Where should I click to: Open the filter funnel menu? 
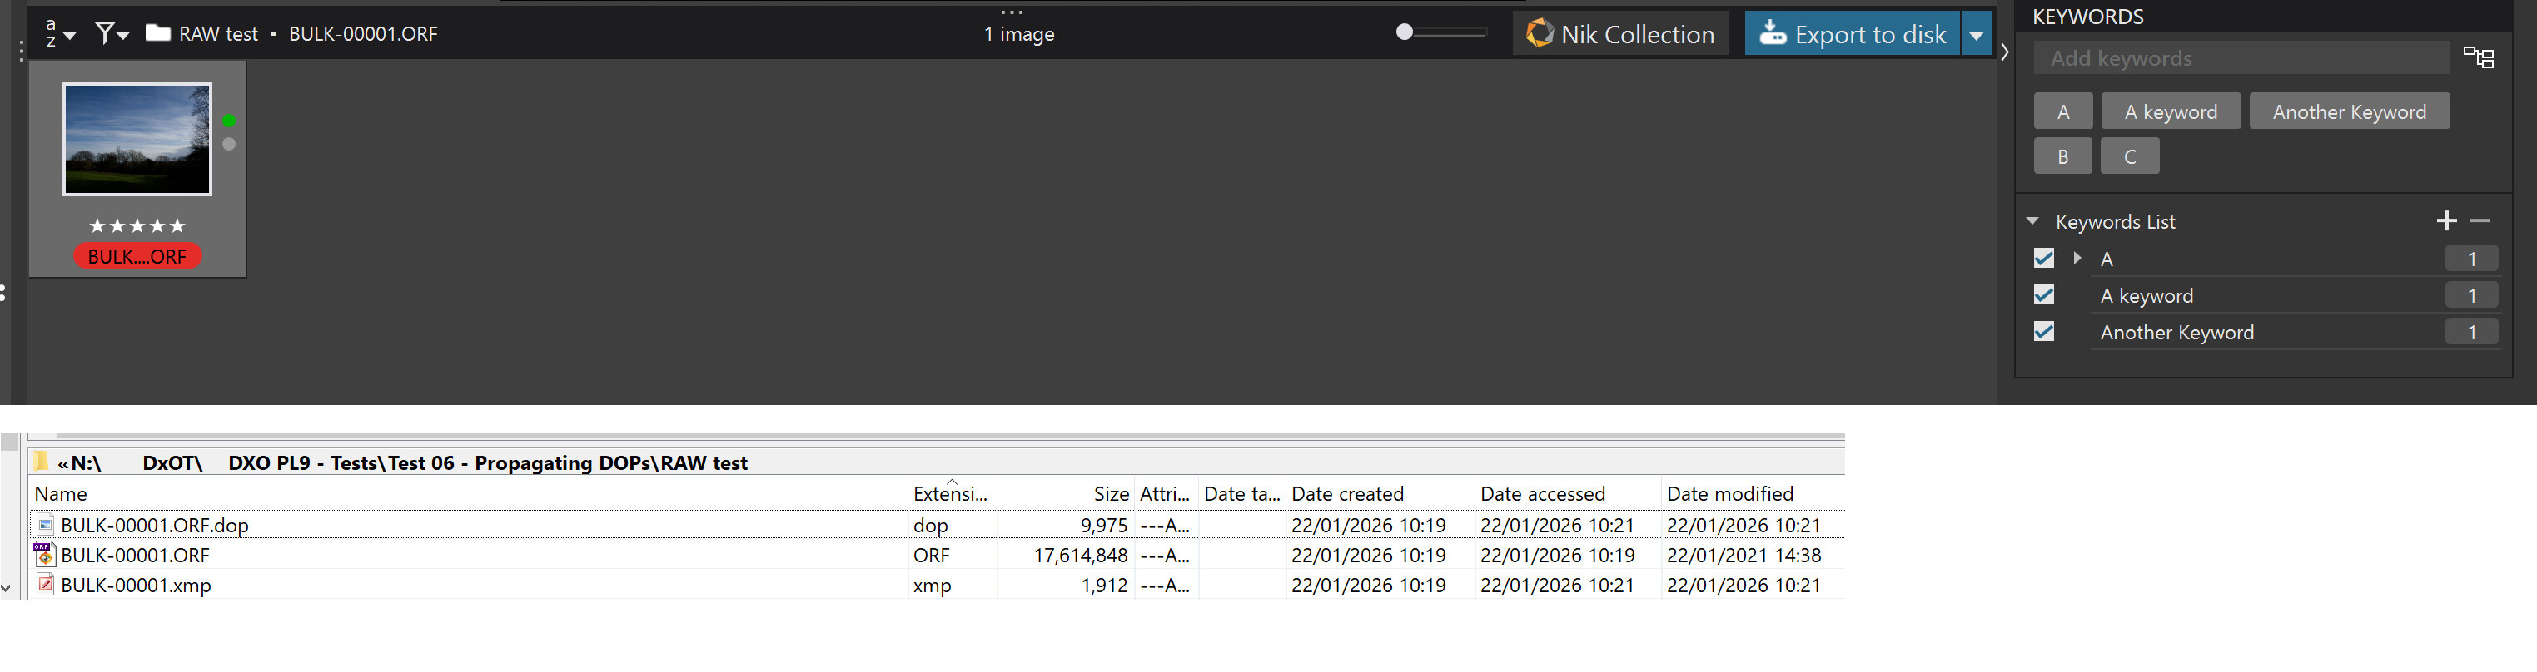(x=110, y=33)
